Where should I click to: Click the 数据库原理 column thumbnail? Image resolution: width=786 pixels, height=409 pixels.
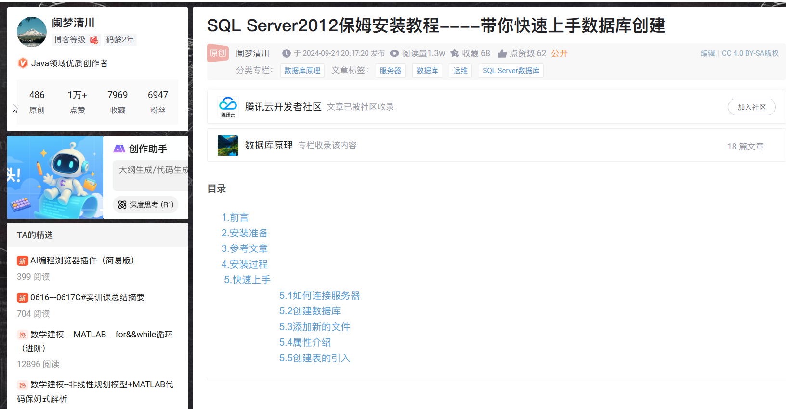(x=228, y=145)
